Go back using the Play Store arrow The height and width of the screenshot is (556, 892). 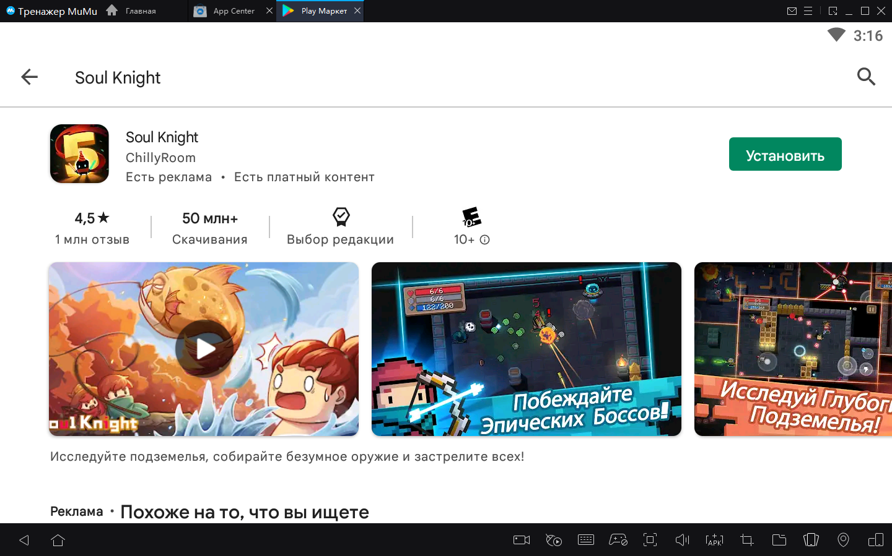(29, 77)
